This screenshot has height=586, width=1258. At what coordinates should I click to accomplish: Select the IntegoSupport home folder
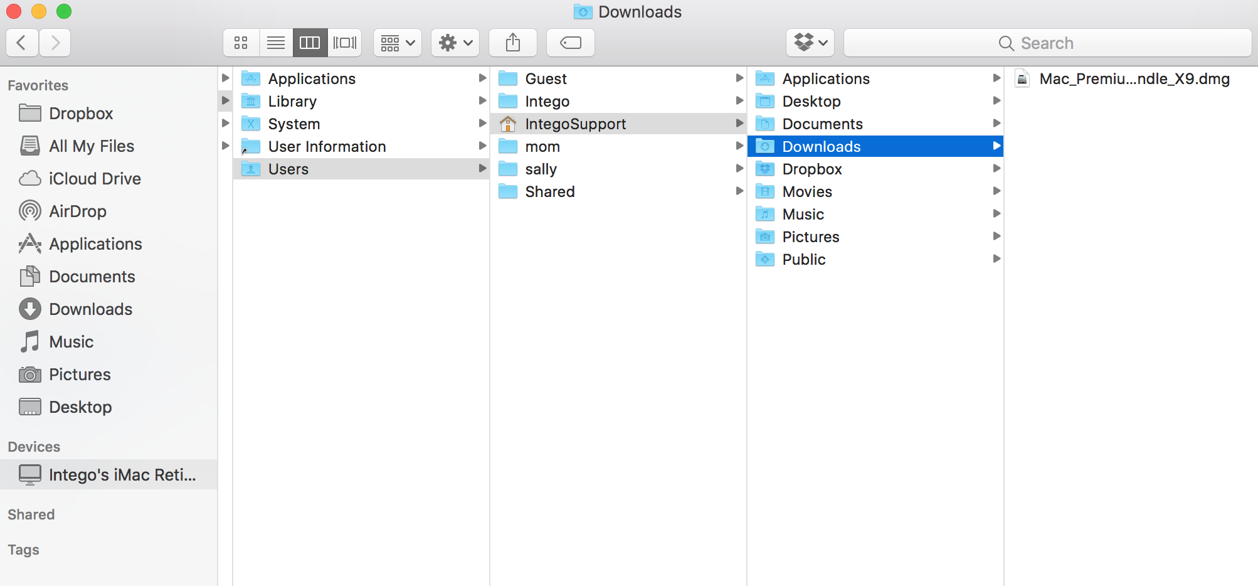pyautogui.click(x=618, y=124)
